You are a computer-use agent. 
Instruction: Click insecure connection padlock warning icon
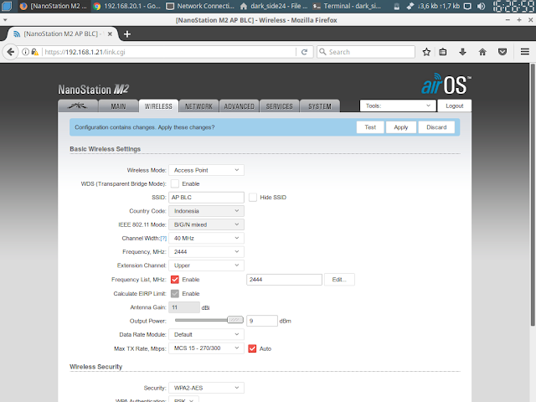[x=34, y=52]
